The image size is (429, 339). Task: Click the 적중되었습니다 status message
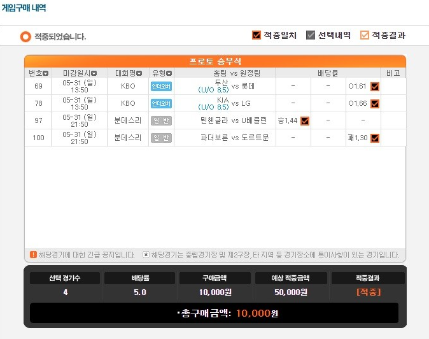pyautogui.click(x=60, y=37)
